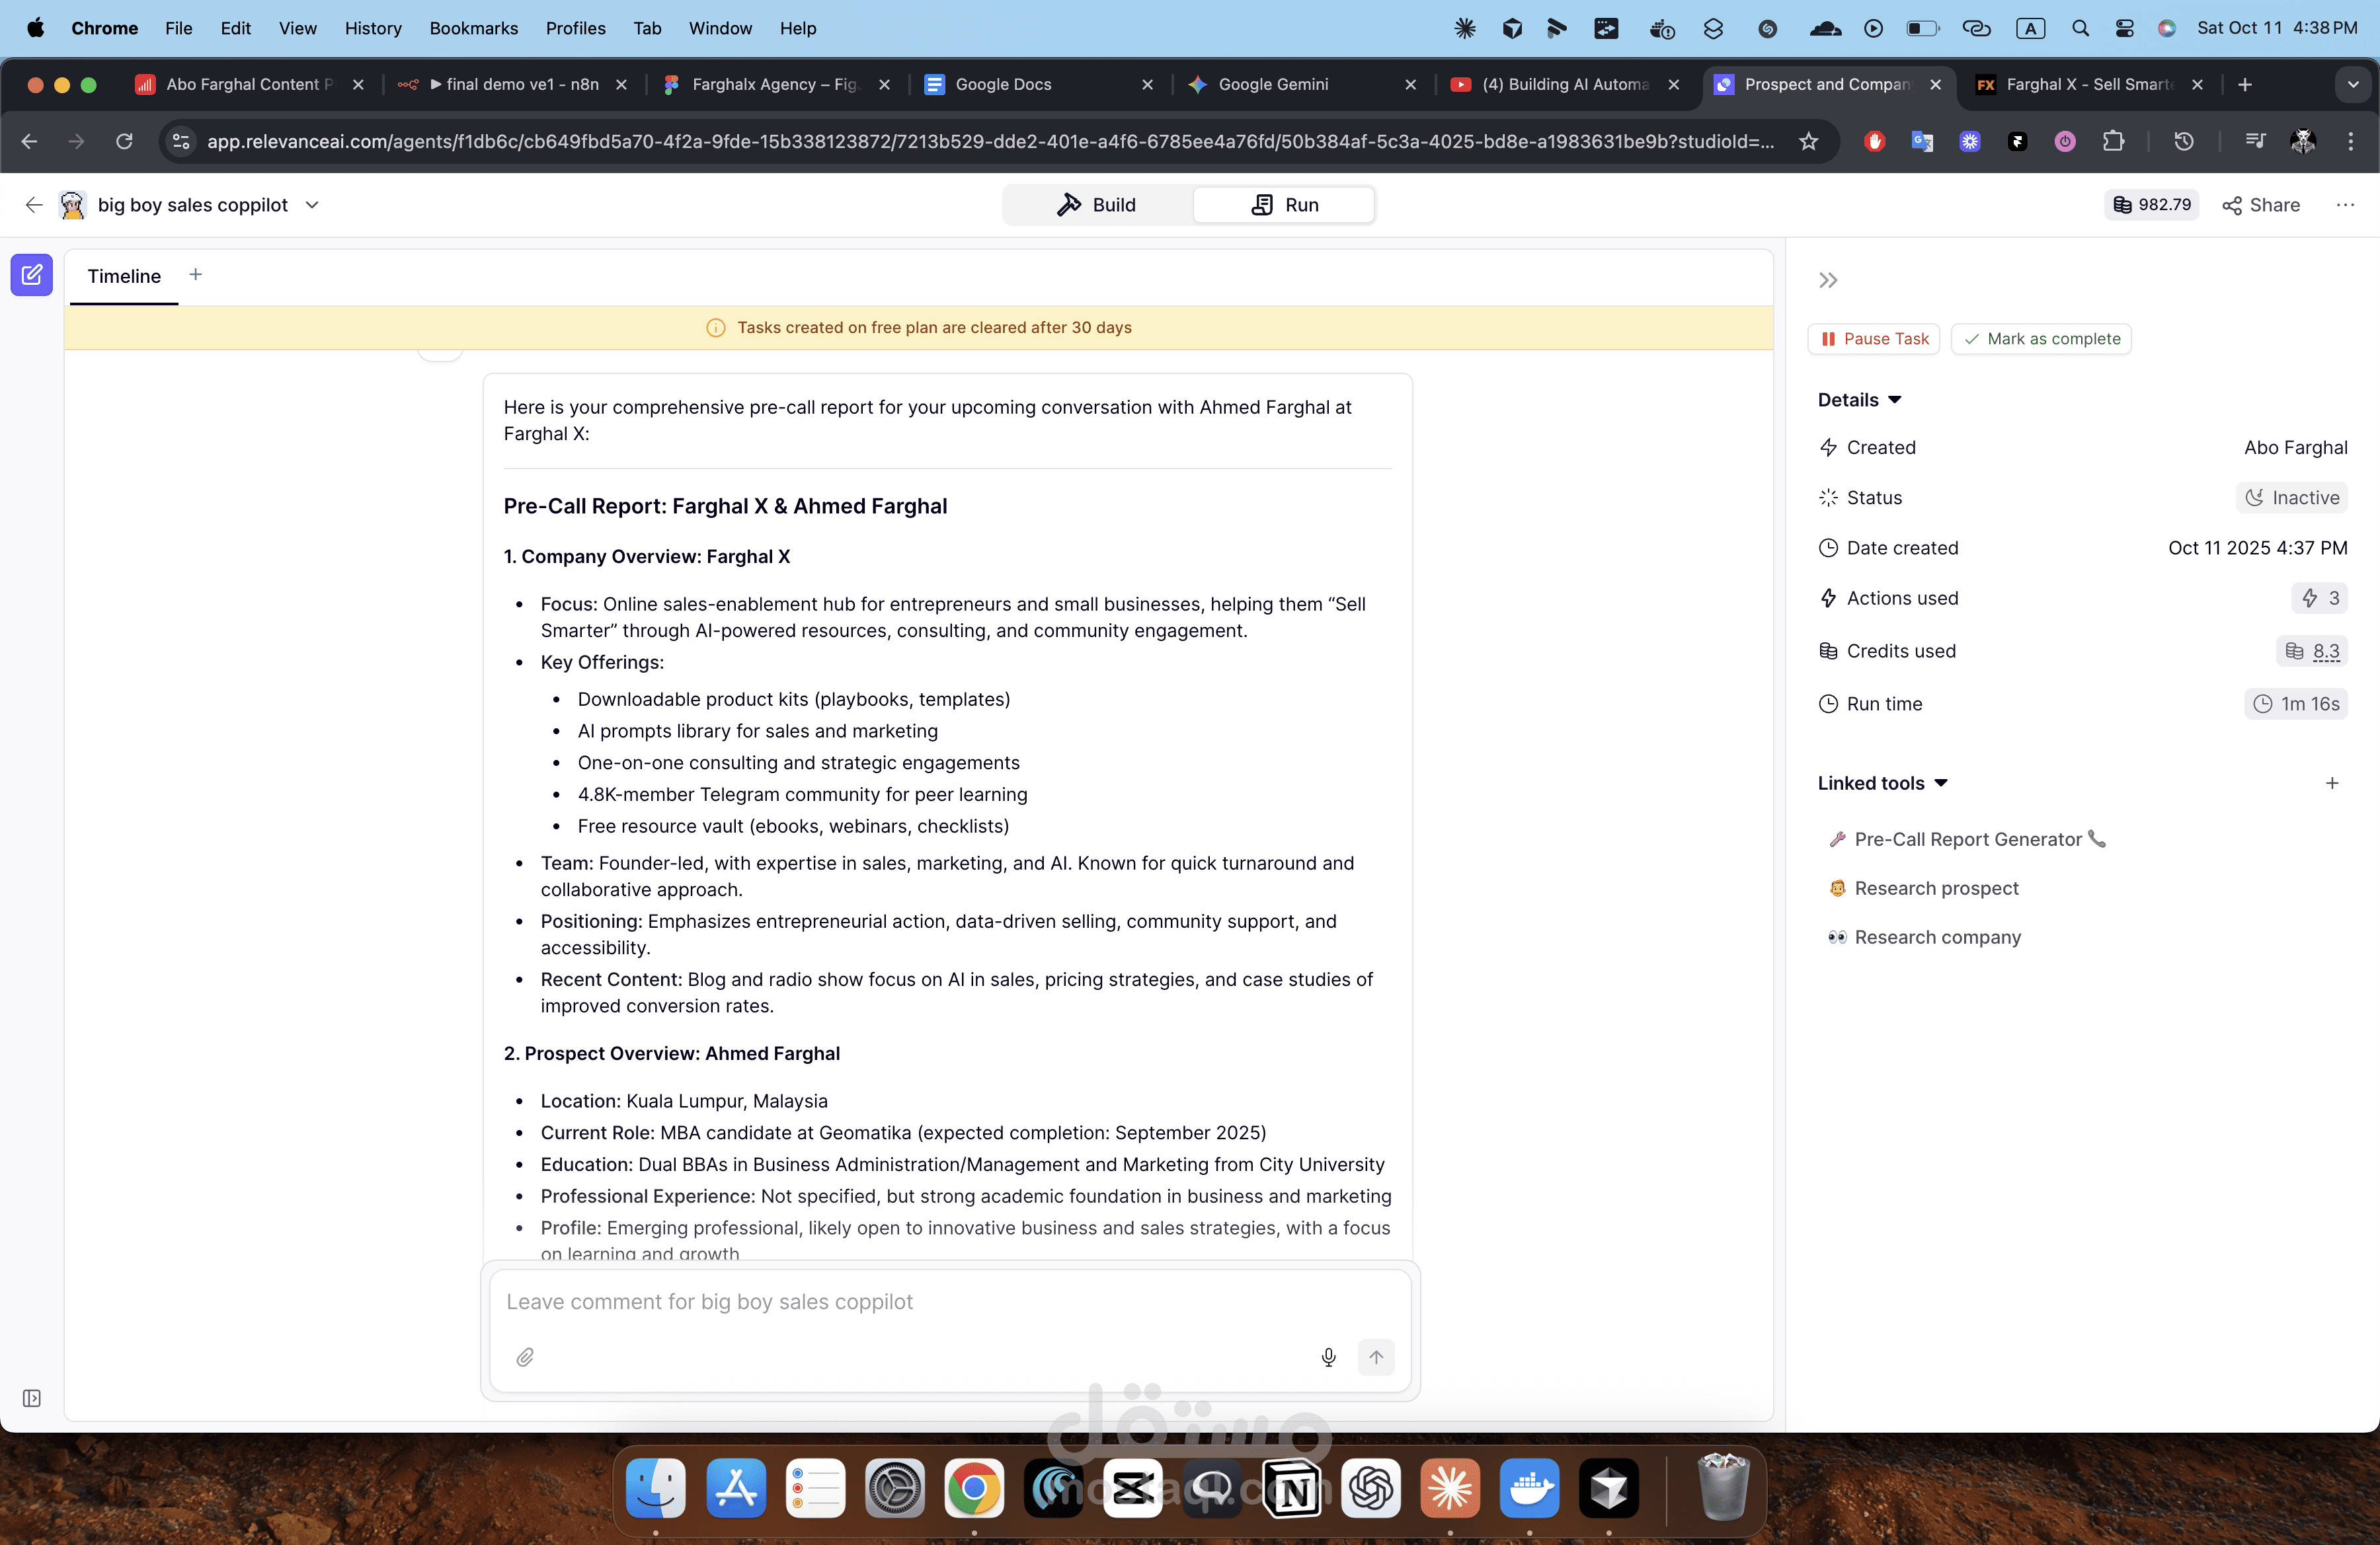Viewport: 2380px width, 1545px height.
Task: Click the microphone icon in the comment box
Action: pos(1328,1357)
